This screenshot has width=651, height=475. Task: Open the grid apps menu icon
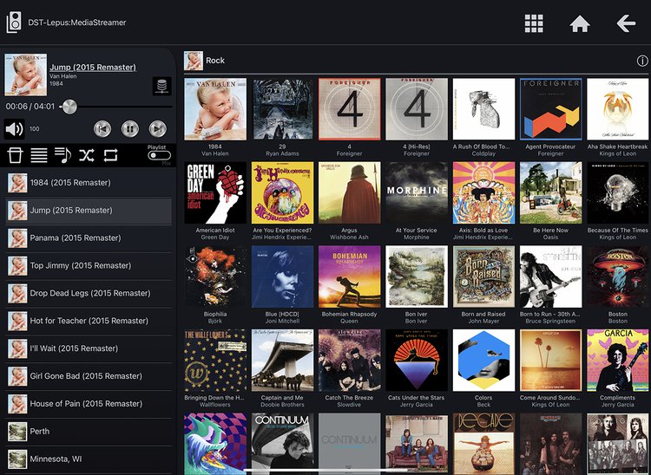coord(534,23)
